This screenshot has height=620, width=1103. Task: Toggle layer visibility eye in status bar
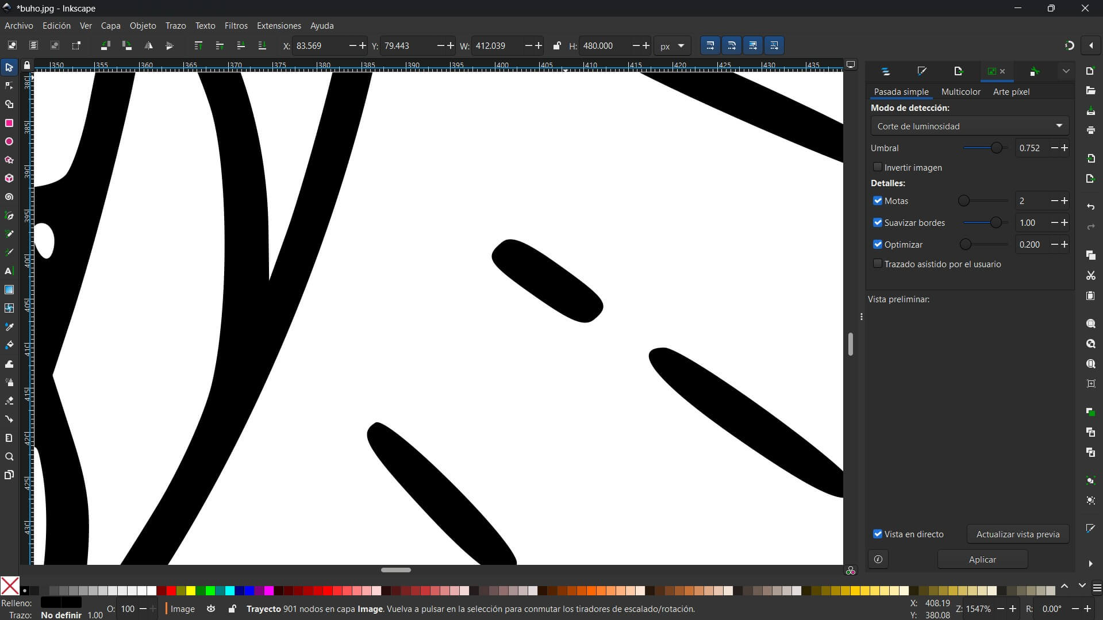pyautogui.click(x=211, y=609)
